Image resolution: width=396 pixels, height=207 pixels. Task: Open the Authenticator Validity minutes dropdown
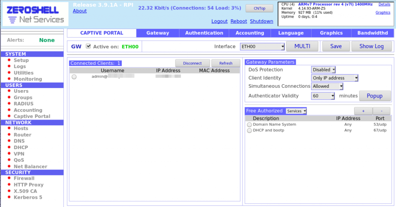coord(323,96)
